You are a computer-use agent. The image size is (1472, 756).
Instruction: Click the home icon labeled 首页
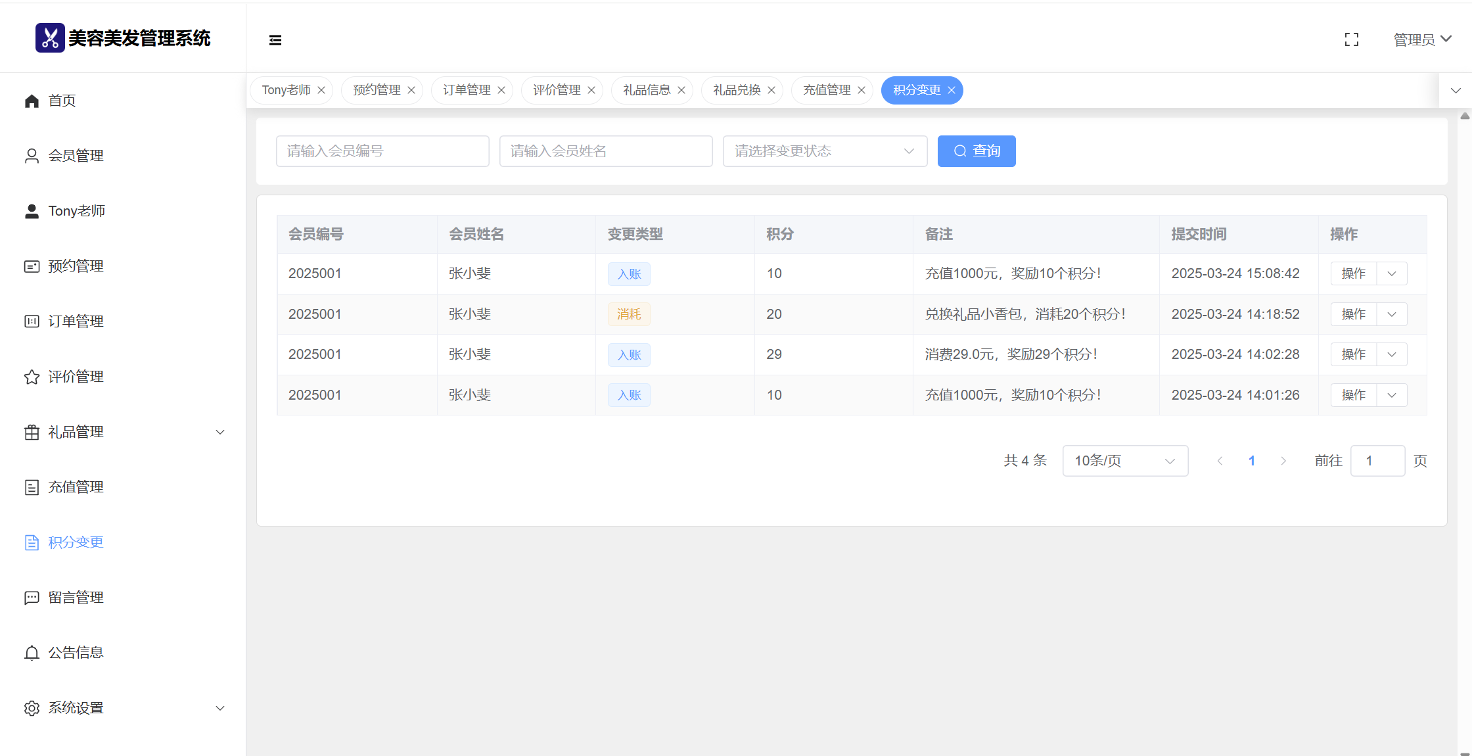32,101
